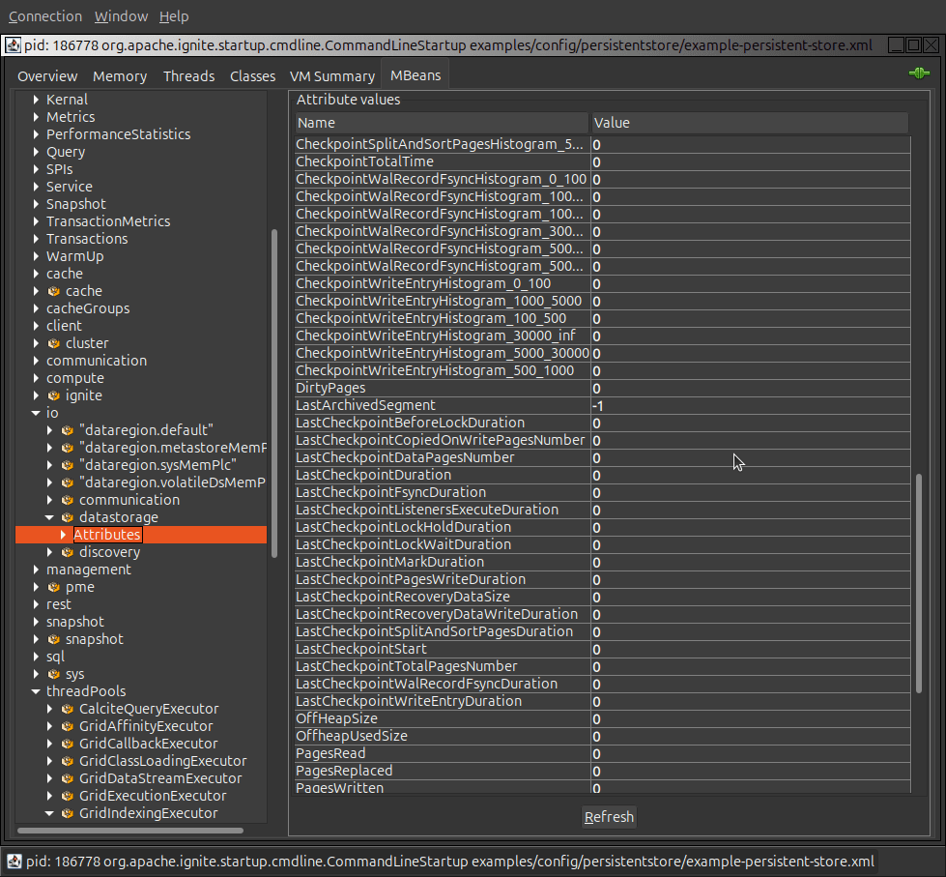
Task: Select the PerformanceStatistics tree item
Action: [118, 134]
